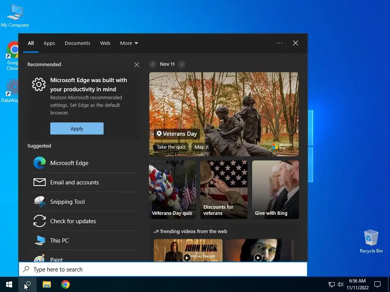Open This PC from suggested list
Viewport: 390px width, 292px height.
pyautogui.click(x=84, y=240)
